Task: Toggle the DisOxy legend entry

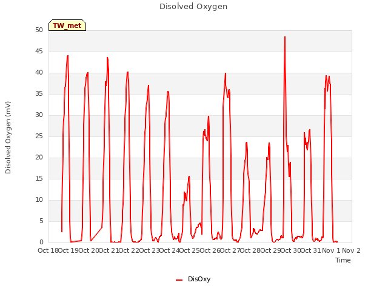Action: 193,279
